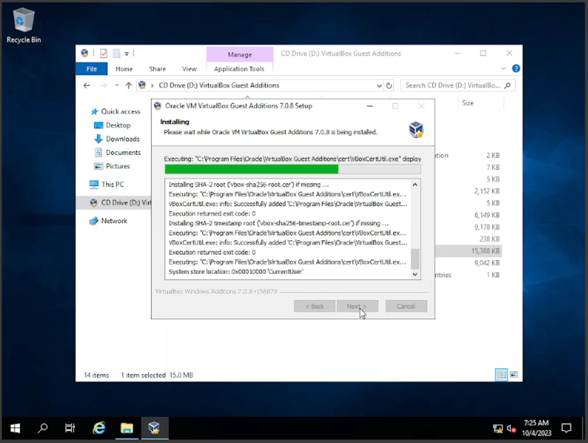Switch to large thumbnails view layout

click(514, 375)
